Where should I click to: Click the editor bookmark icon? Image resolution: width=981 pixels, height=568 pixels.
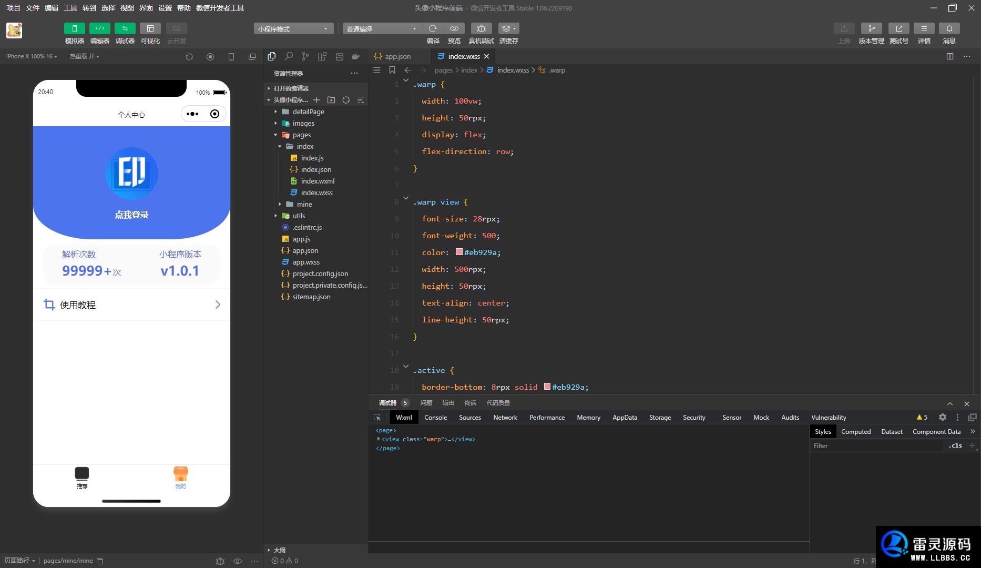click(x=392, y=70)
